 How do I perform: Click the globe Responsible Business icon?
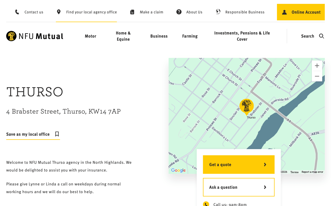[x=218, y=12]
